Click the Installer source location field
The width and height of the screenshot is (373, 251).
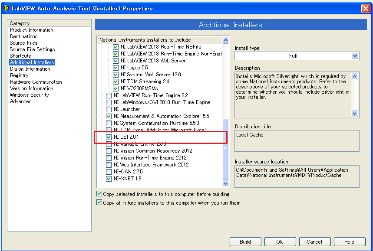[x=297, y=176]
